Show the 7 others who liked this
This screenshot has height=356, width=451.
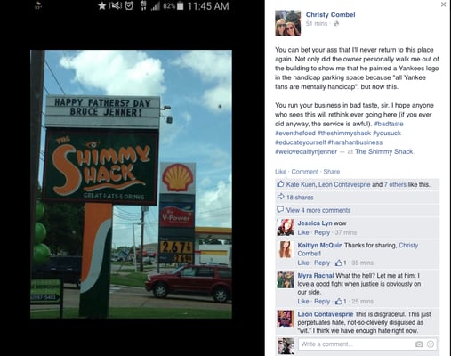395,184
